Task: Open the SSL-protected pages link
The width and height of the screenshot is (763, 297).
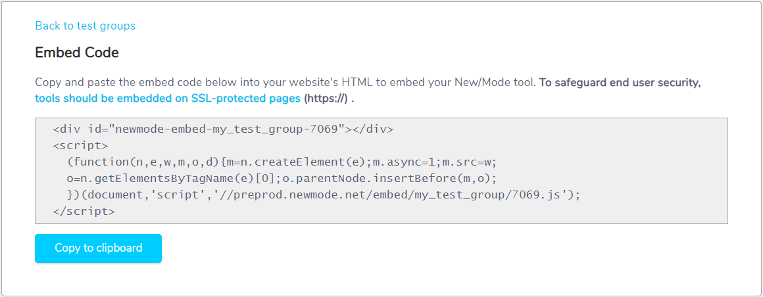Action: (168, 99)
